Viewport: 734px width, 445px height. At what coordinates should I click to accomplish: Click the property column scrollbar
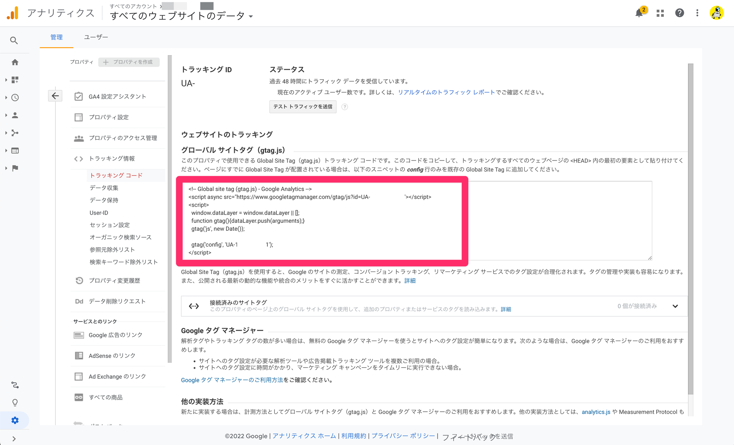(x=170, y=209)
